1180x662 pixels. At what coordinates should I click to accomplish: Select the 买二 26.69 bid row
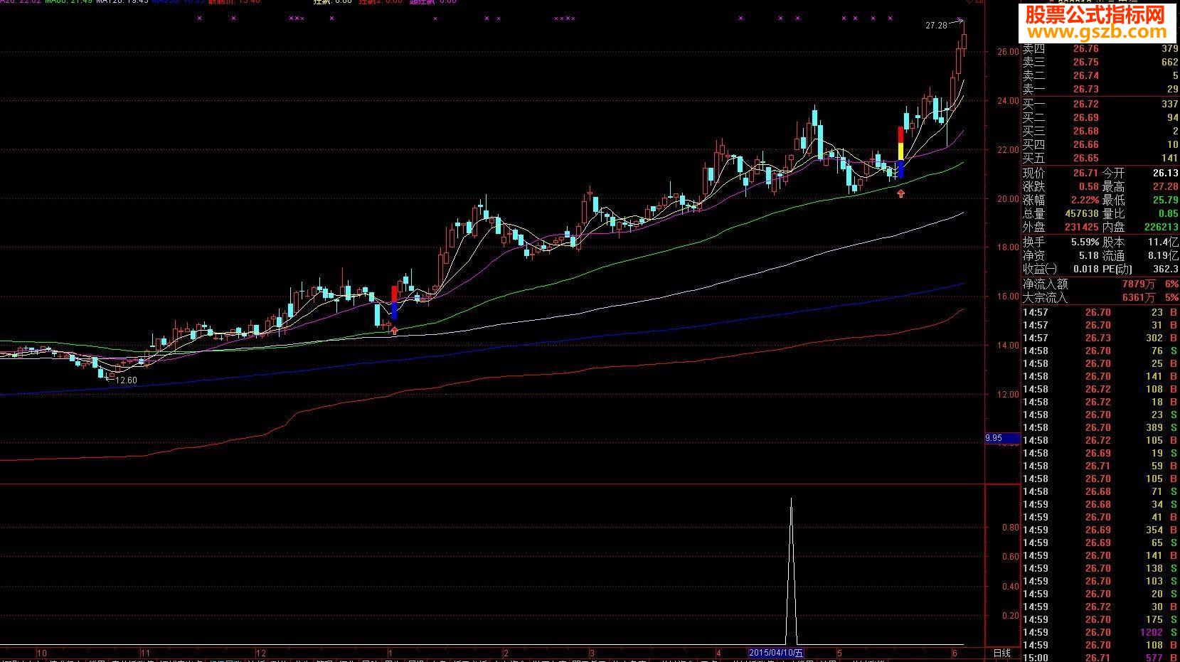(1100, 118)
